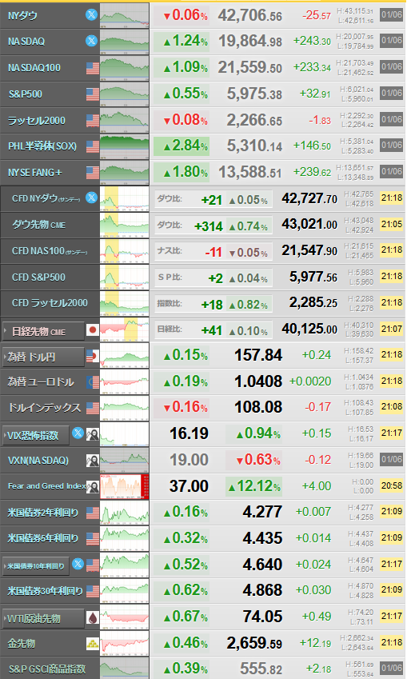The image size is (407, 679).
Task: Select the CFD S&P500 label
Action: [38, 278]
